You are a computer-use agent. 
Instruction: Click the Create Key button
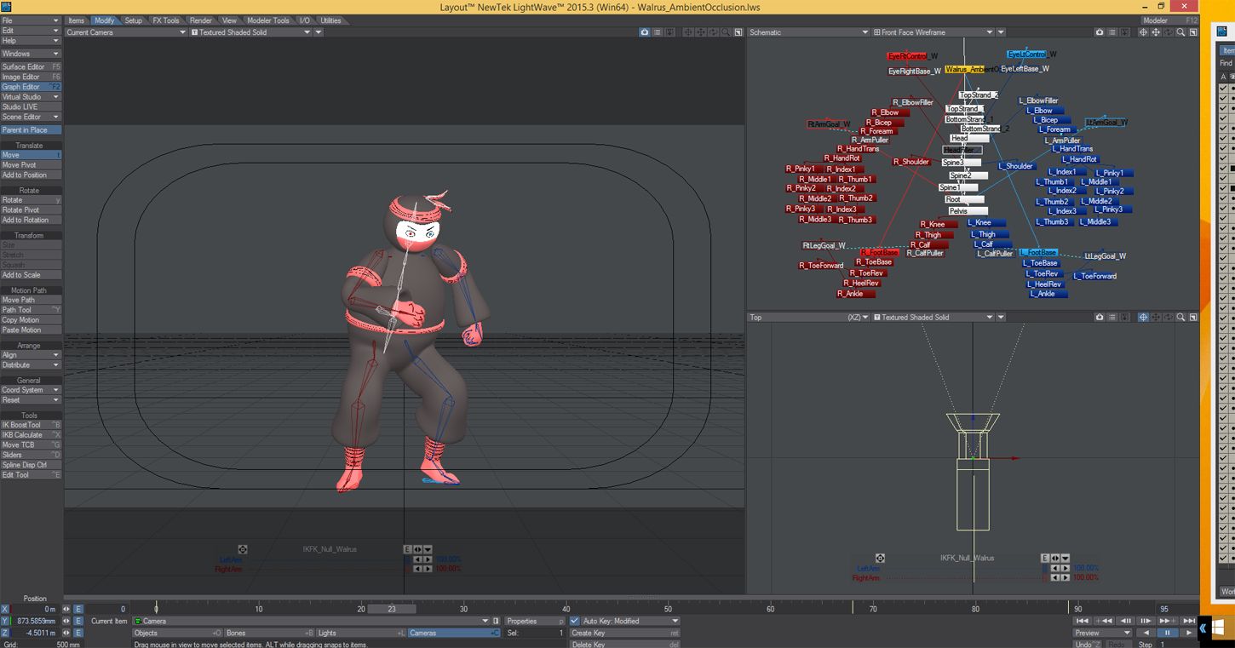point(624,633)
